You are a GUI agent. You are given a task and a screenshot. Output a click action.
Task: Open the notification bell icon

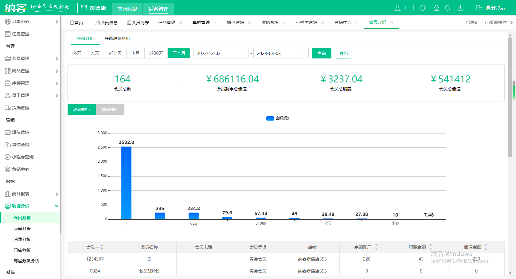448,8
